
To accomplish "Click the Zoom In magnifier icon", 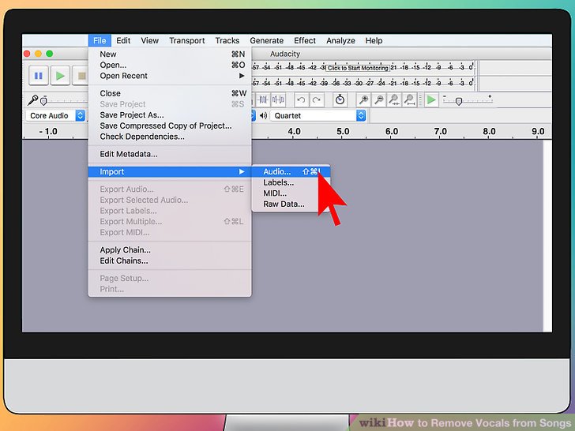I will click(363, 99).
